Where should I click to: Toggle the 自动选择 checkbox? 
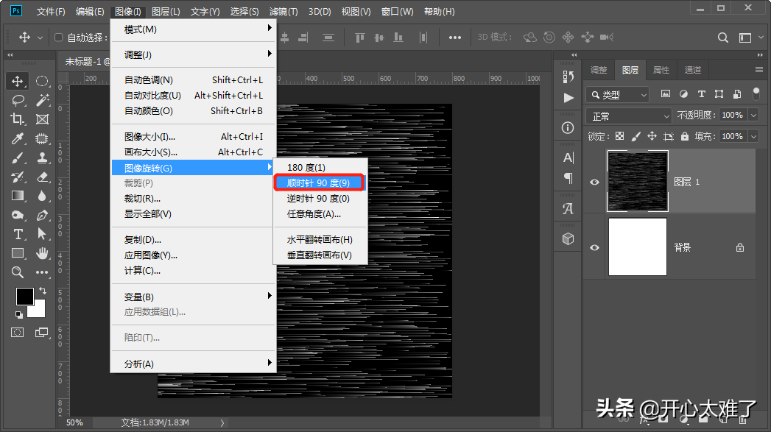[58, 38]
